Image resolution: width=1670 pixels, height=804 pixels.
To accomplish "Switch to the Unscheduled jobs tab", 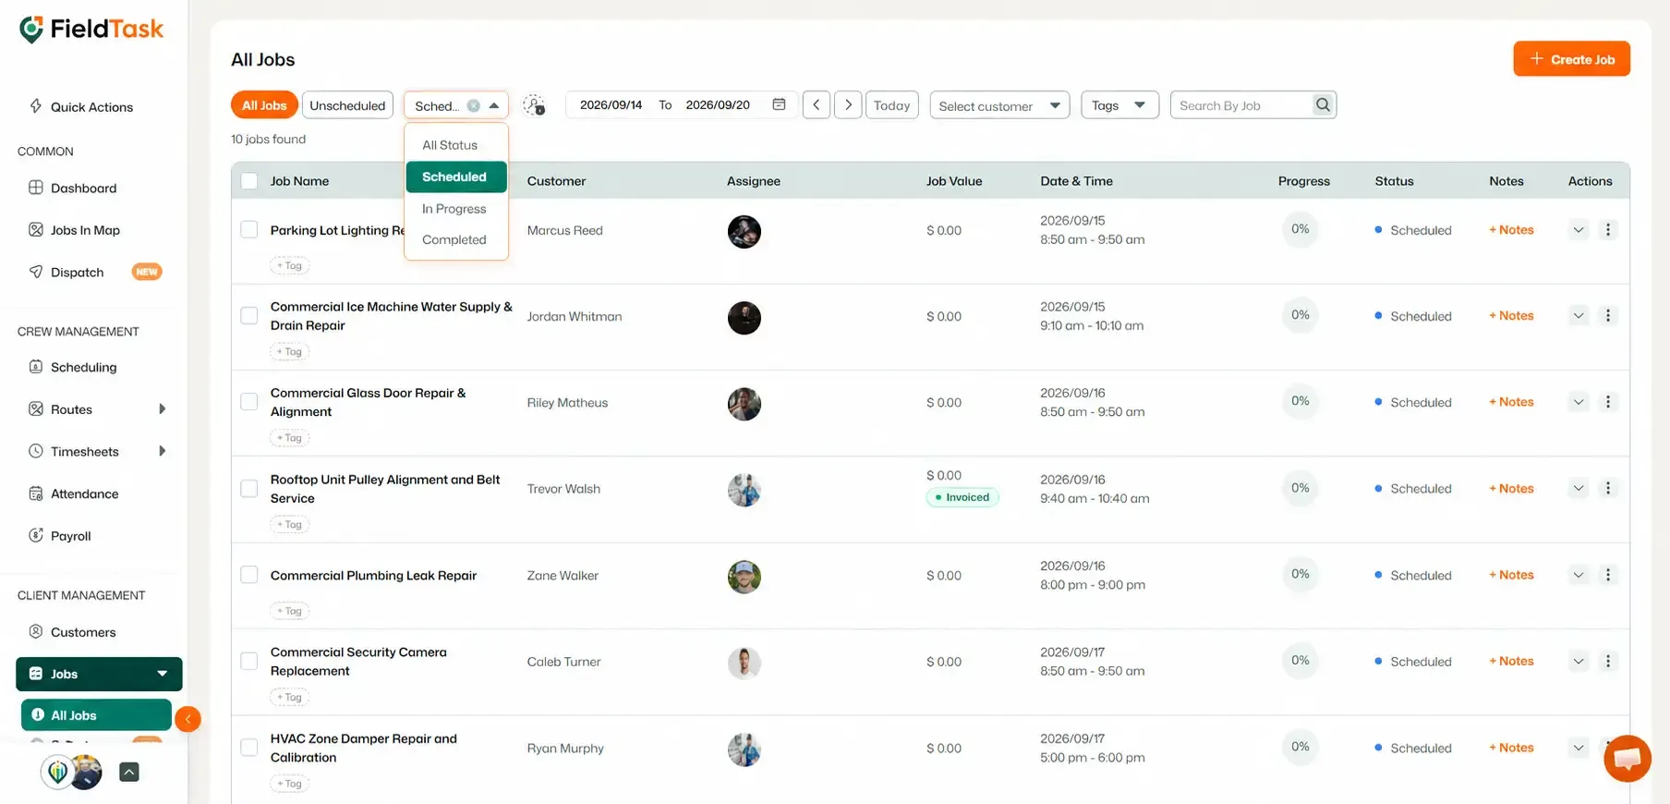I will tap(347, 105).
